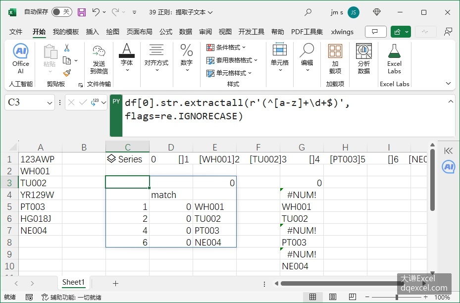Open 套用表格格式 menu

[x=232, y=60]
